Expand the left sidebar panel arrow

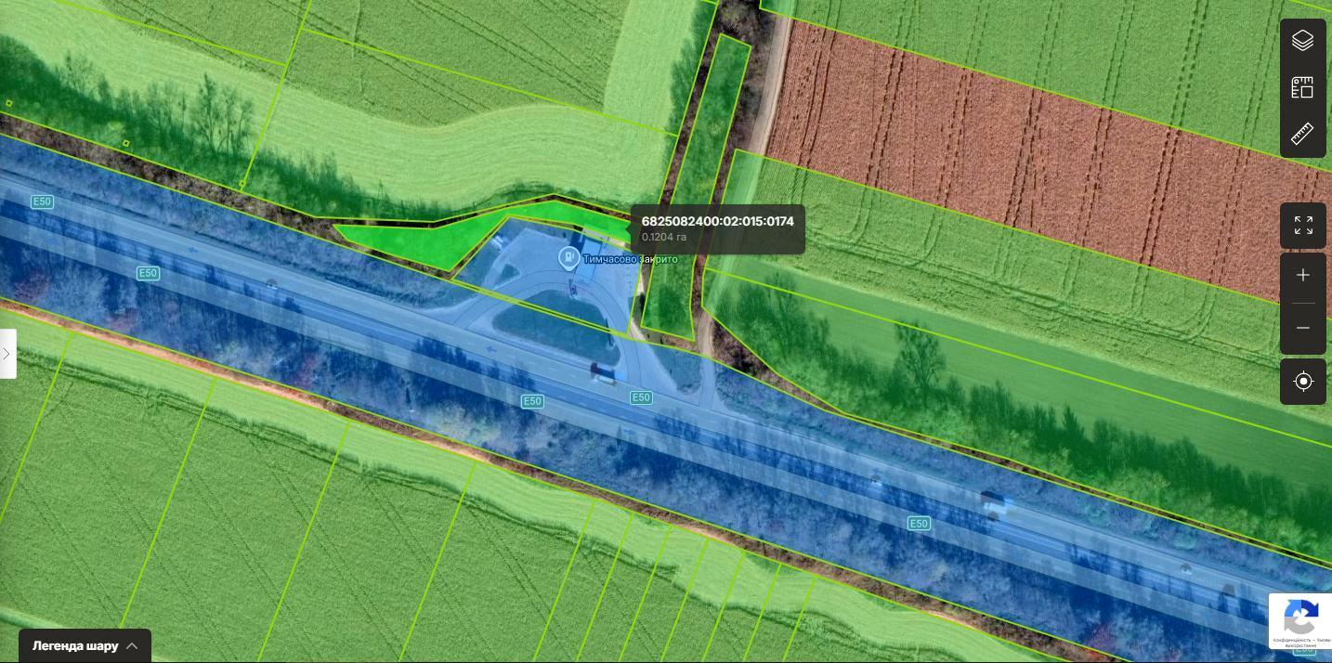click(7, 354)
